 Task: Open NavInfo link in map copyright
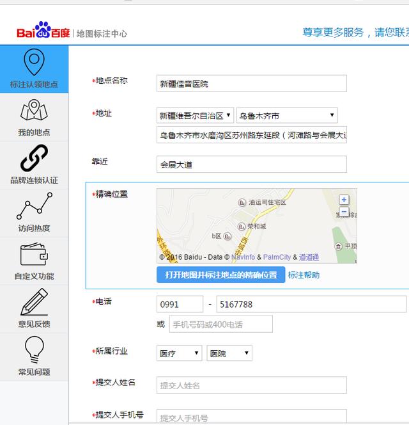click(243, 257)
